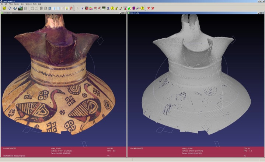This screenshot has width=265, height=162.
Task: Select left window title haut_11.ply
Action: [x=8, y=13]
